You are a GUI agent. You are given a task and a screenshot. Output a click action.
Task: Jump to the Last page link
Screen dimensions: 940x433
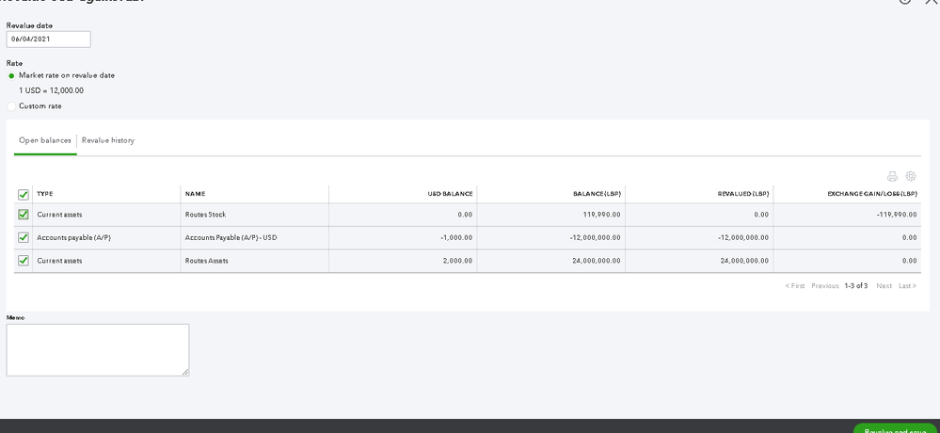click(907, 286)
